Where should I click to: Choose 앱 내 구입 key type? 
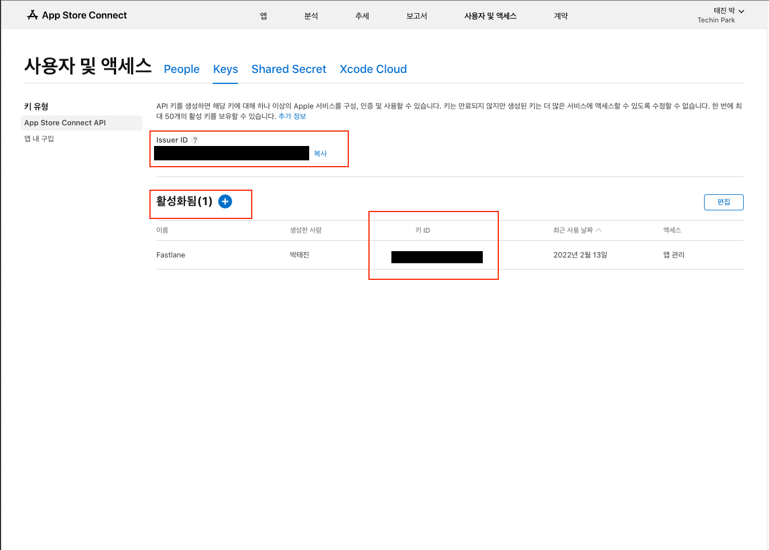pyautogui.click(x=39, y=139)
